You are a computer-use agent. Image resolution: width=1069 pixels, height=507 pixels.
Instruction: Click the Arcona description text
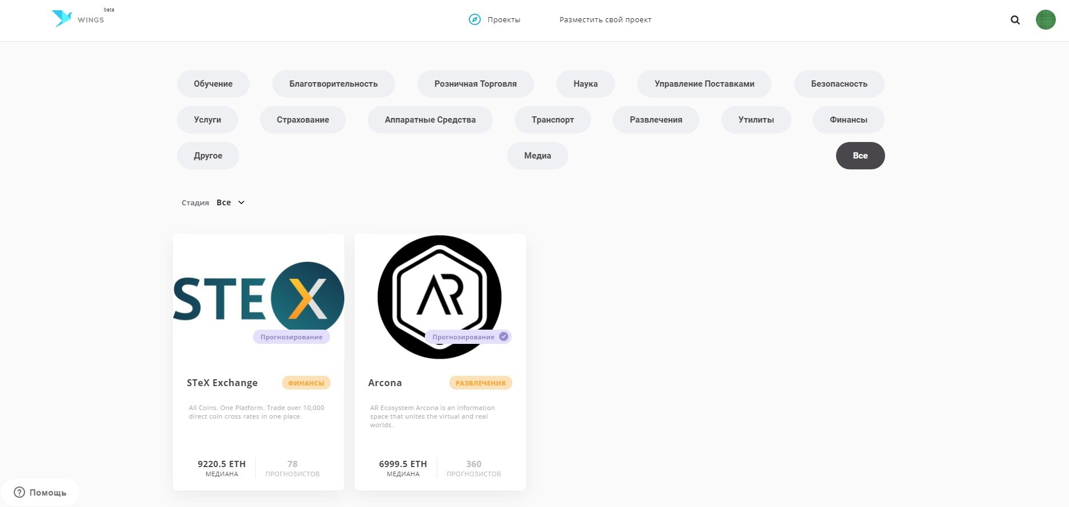coord(432,416)
